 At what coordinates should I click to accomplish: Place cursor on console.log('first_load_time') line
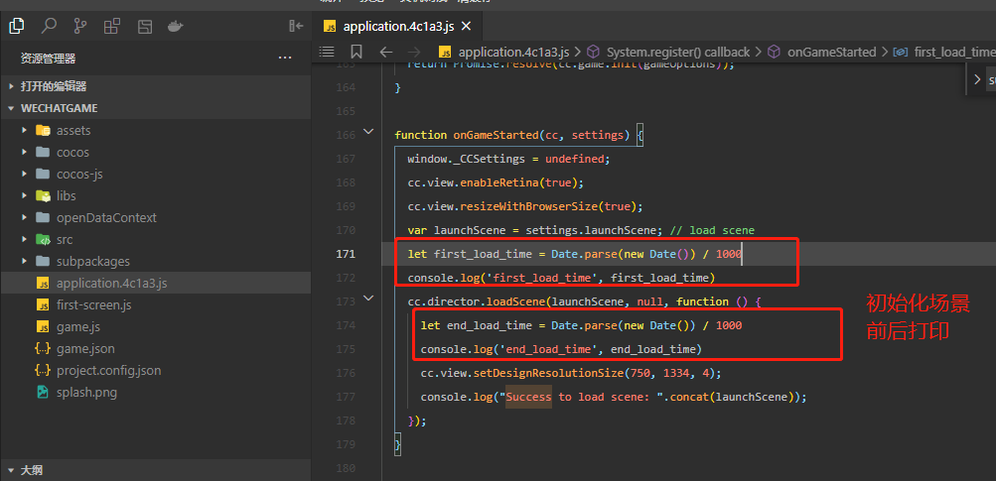(561, 278)
